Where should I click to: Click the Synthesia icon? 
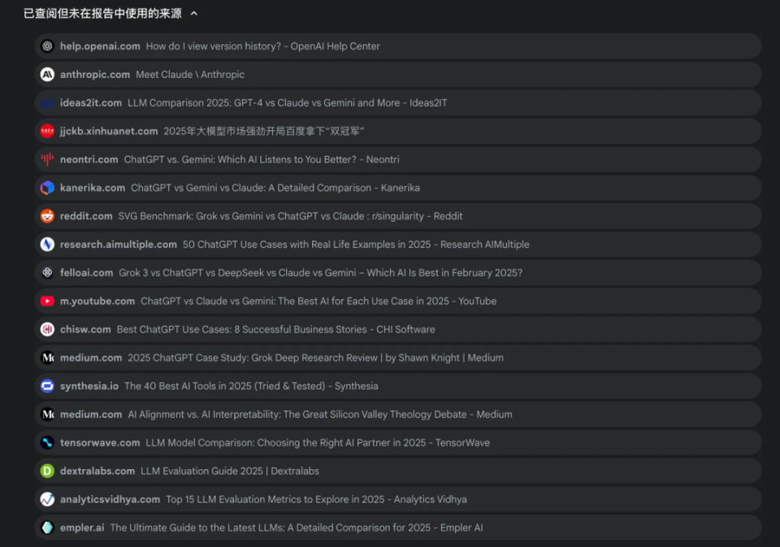coord(47,386)
